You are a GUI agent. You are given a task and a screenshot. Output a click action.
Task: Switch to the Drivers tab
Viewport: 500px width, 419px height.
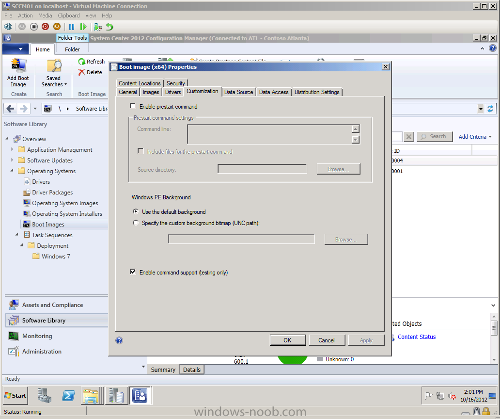[173, 92]
